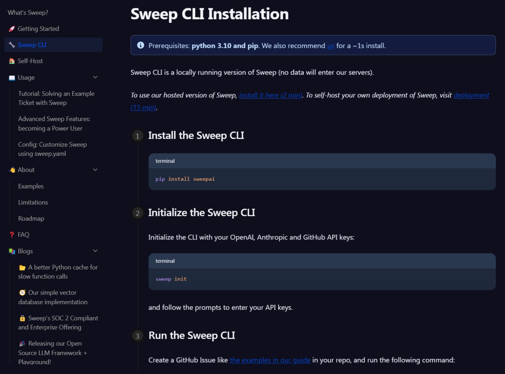505x374 pixels.
Task: Open A better Python cache blog post
Action: (58, 272)
